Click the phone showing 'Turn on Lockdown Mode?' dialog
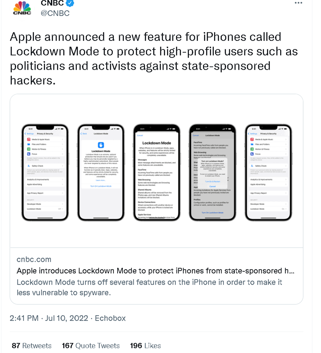 coord(212,173)
